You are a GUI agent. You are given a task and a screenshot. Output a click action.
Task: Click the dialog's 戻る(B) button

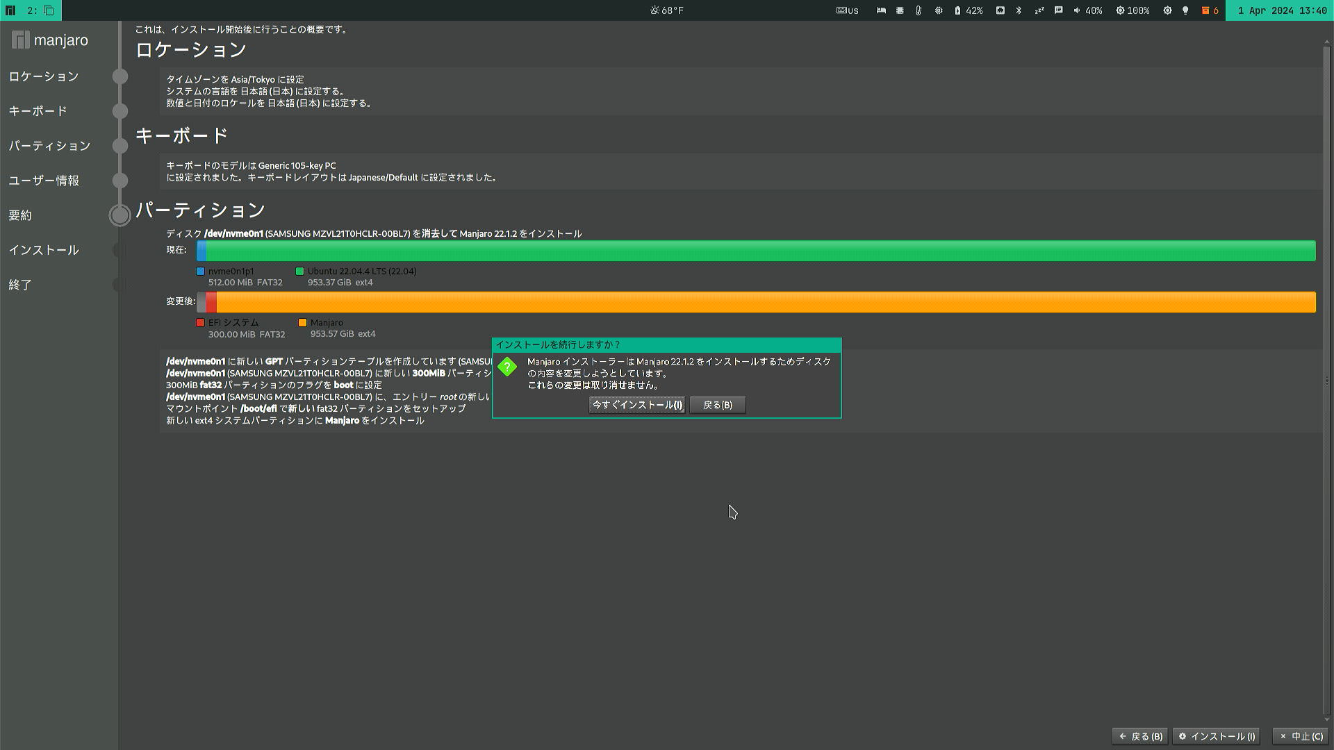pos(718,405)
